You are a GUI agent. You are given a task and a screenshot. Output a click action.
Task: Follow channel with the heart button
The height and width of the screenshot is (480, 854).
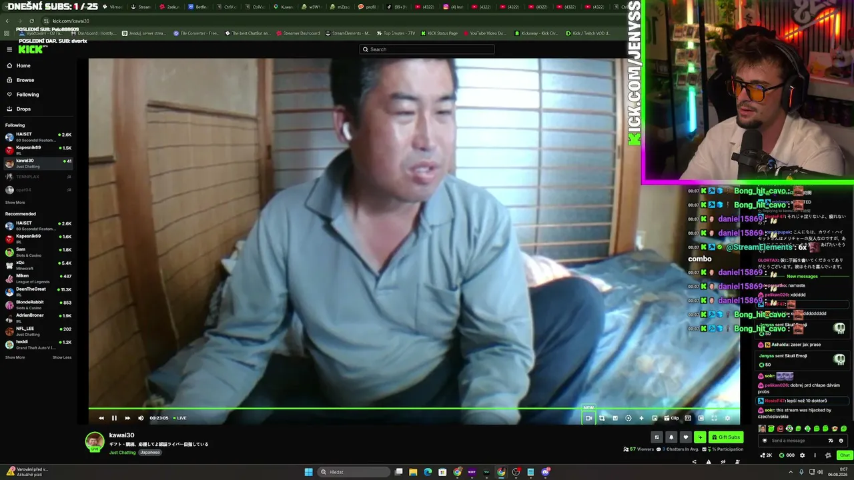click(x=686, y=437)
